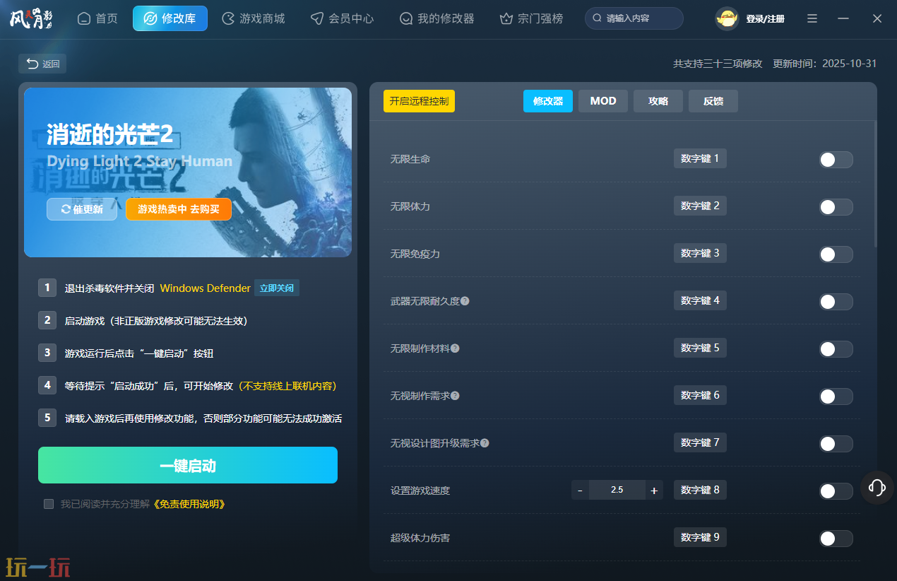Screen dimensions: 897x581
Task: Click help icon next to 无限制作材料
Action: click(455, 348)
